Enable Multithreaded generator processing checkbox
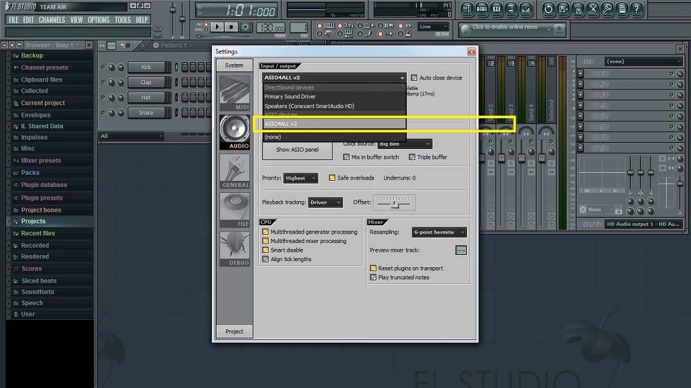This screenshot has height=388, width=691. 265,232
